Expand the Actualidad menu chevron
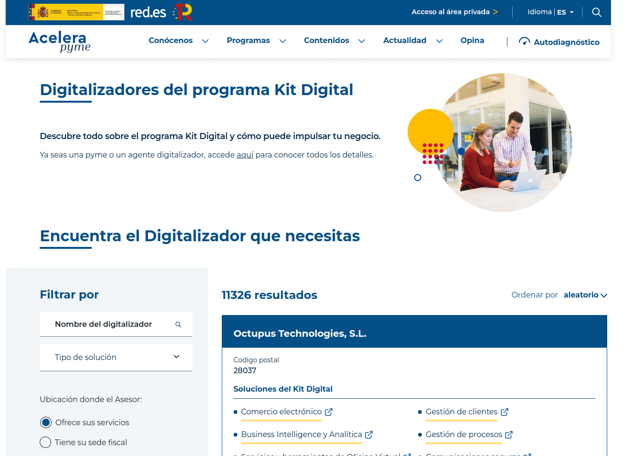This screenshot has width=628, height=456. click(x=439, y=41)
